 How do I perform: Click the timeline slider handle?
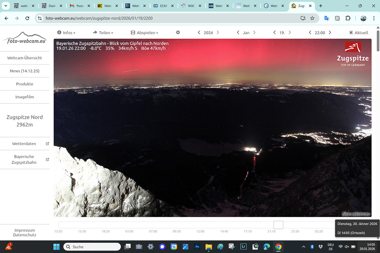279,225
